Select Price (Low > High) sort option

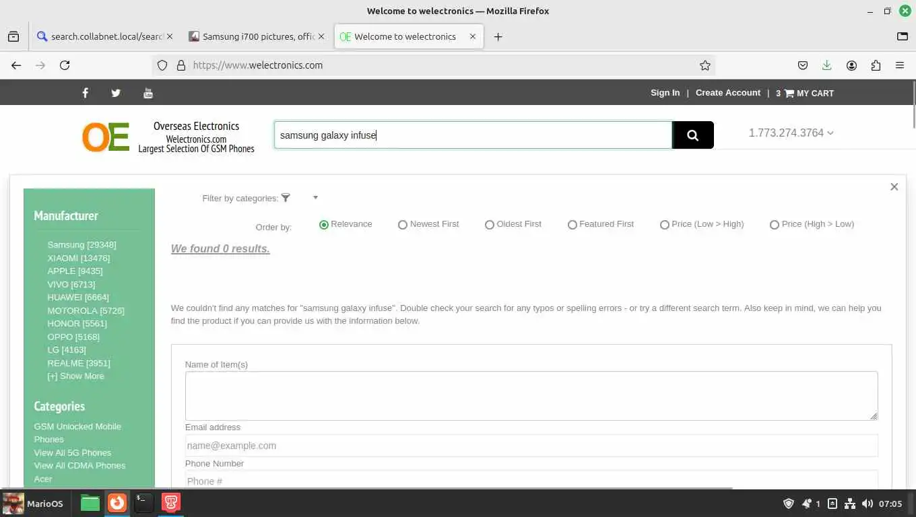665,225
